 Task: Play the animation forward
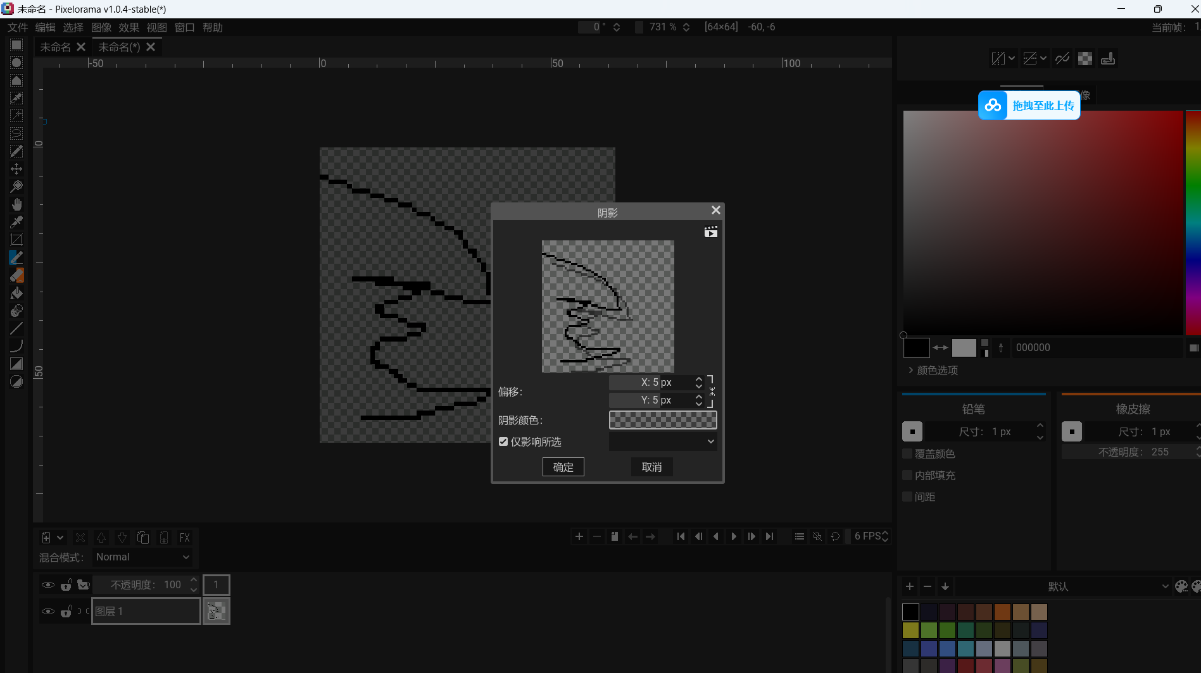coord(734,536)
